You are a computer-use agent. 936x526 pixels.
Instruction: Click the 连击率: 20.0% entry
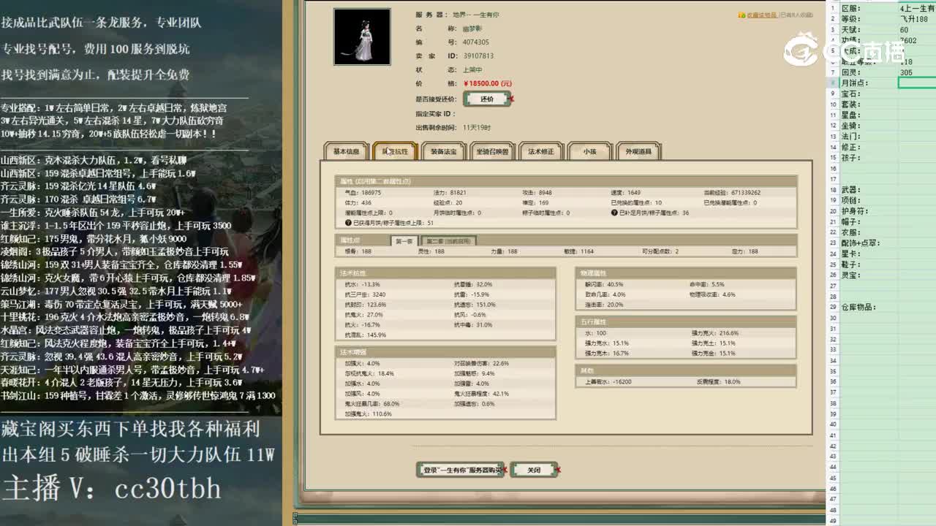coord(603,305)
